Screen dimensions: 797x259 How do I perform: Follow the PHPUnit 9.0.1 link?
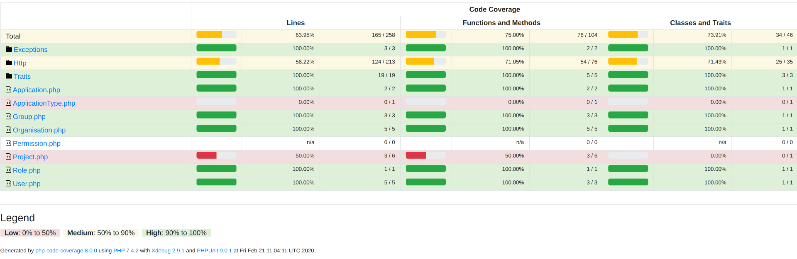214,251
